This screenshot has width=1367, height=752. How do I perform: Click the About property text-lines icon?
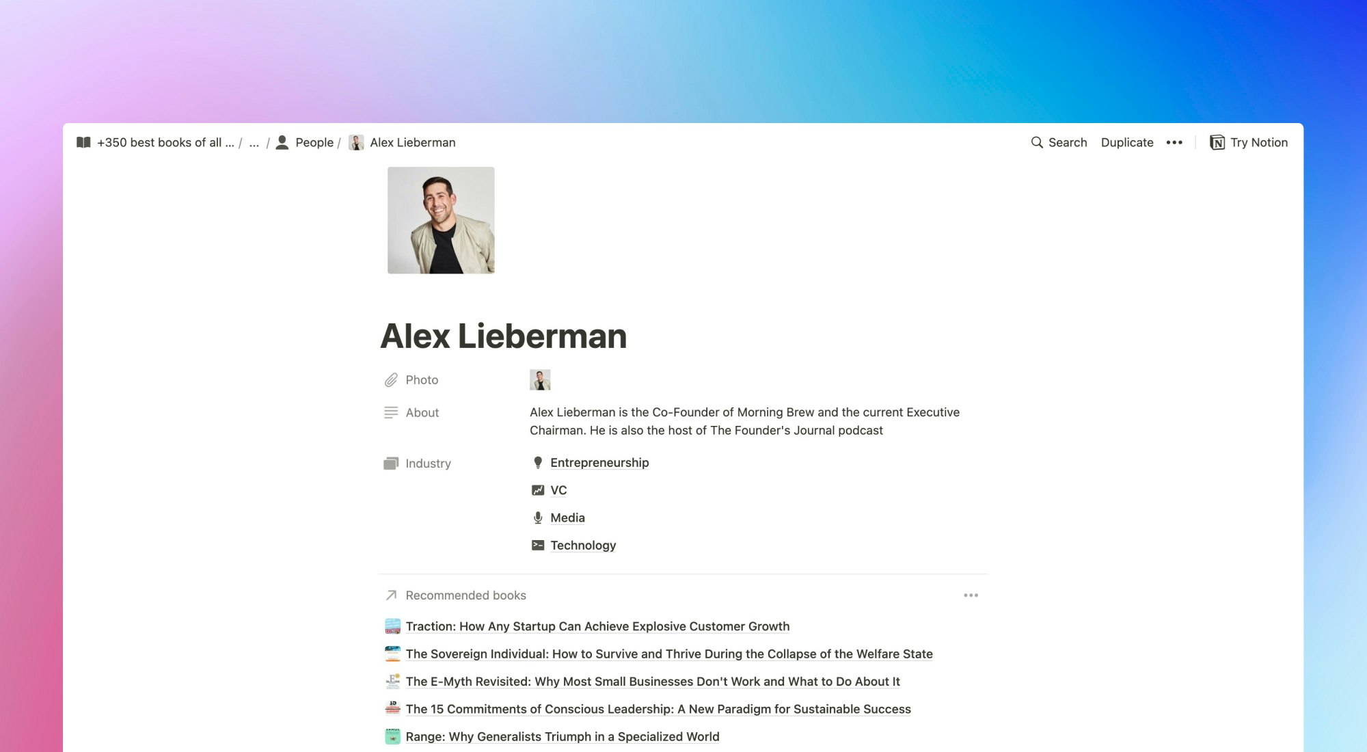[x=391, y=412]
